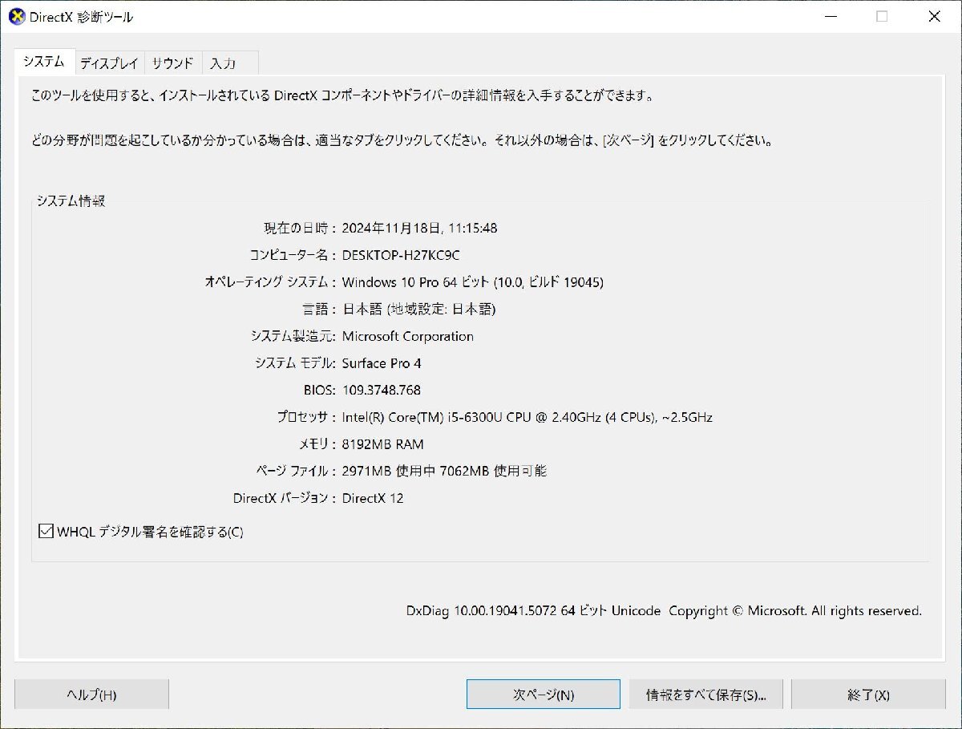Select system model Surface Pro 4
This screenshot has height=729, width=962.
tap(382, 363)
